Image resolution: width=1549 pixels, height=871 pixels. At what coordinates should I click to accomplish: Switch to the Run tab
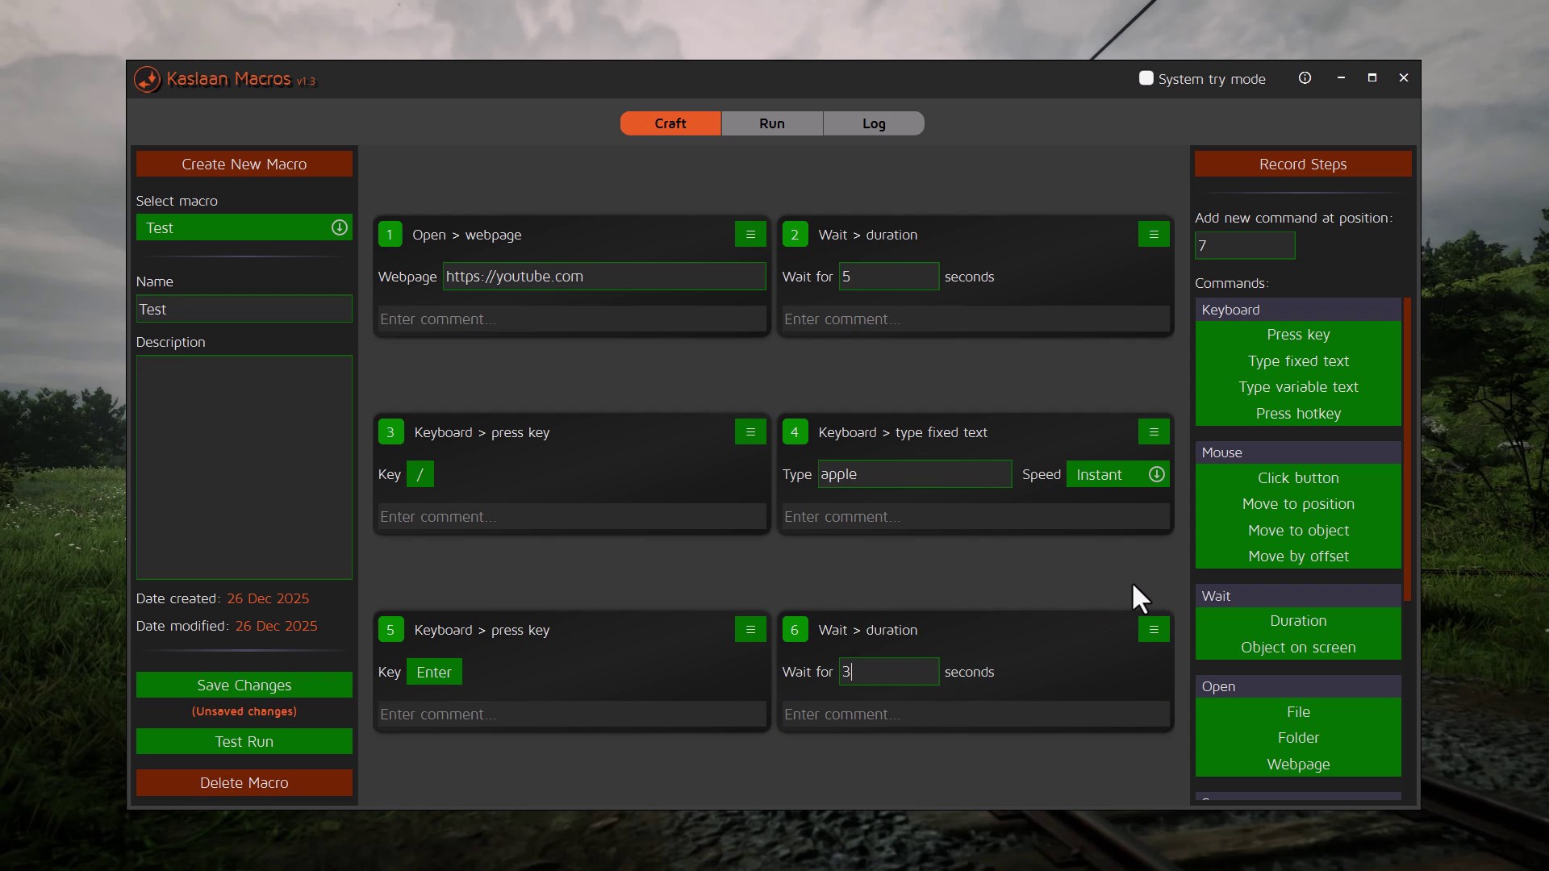[771, 123]
